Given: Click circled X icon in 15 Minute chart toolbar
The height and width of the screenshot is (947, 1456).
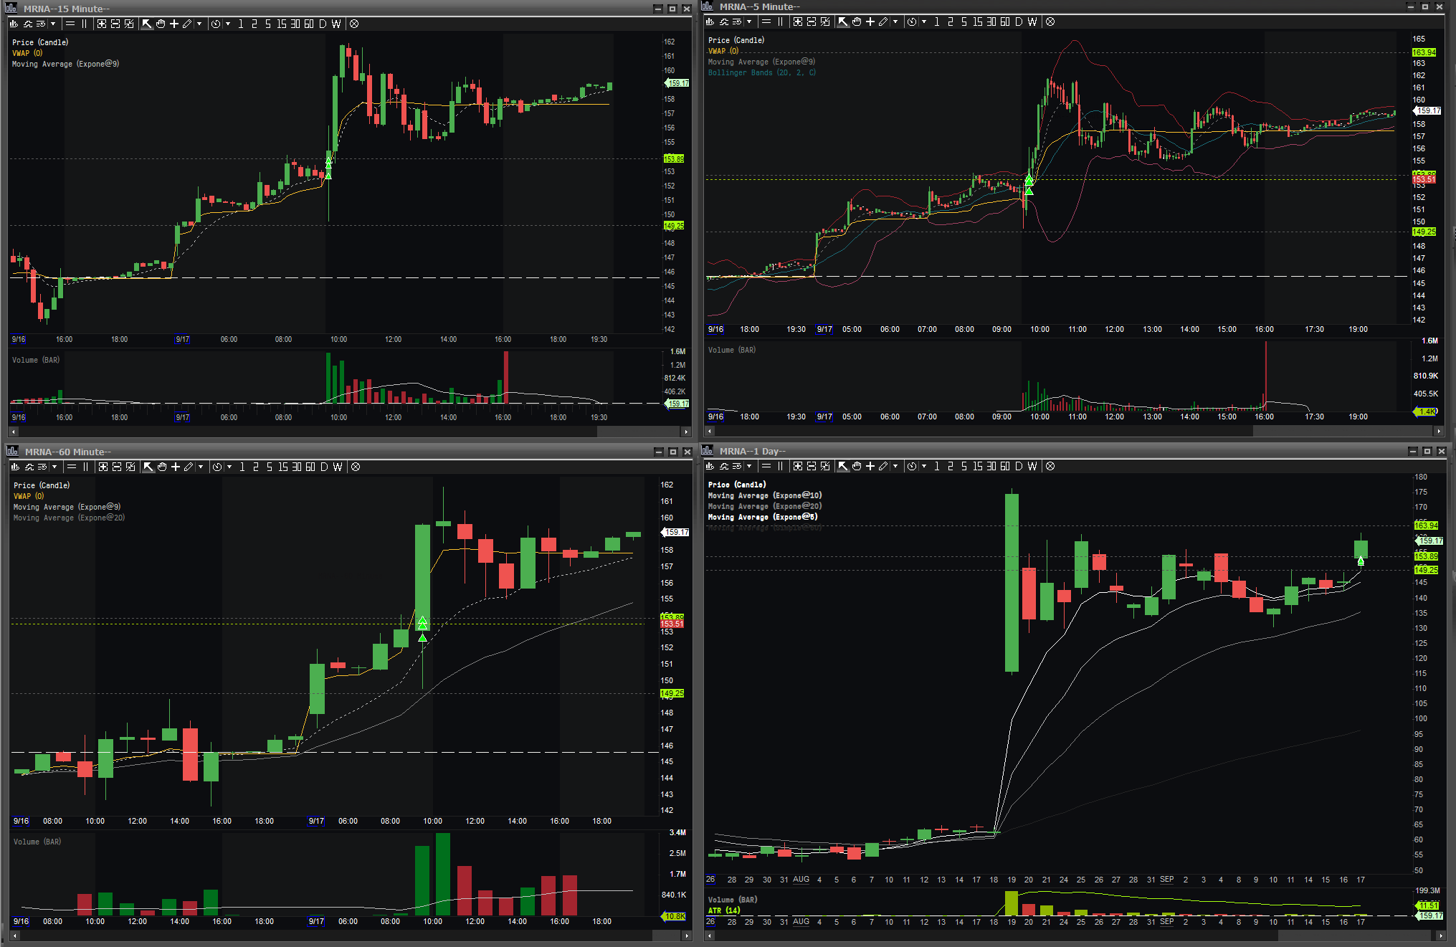Looking at the screenshot, I should pyautogui.click(x=354, y=24).
